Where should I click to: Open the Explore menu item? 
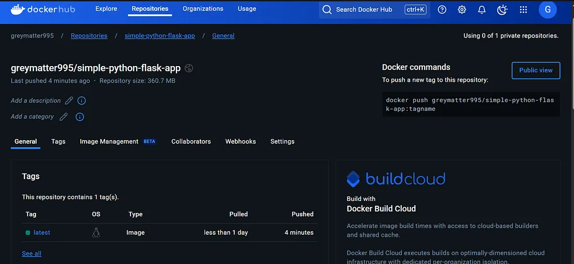[106, 9]
